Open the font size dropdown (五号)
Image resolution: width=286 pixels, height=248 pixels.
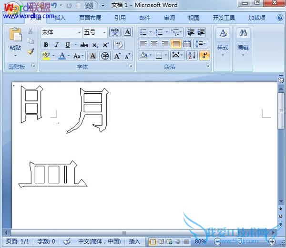click(104, 32)
